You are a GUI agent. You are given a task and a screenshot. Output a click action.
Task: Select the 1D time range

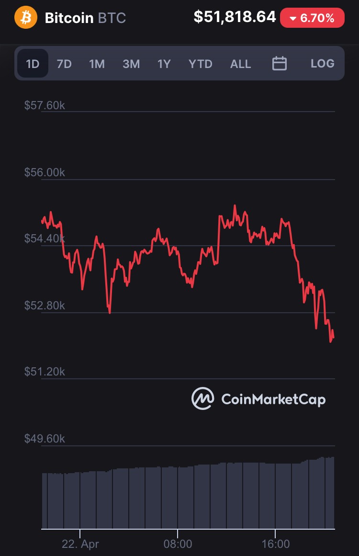coord(33,64)
